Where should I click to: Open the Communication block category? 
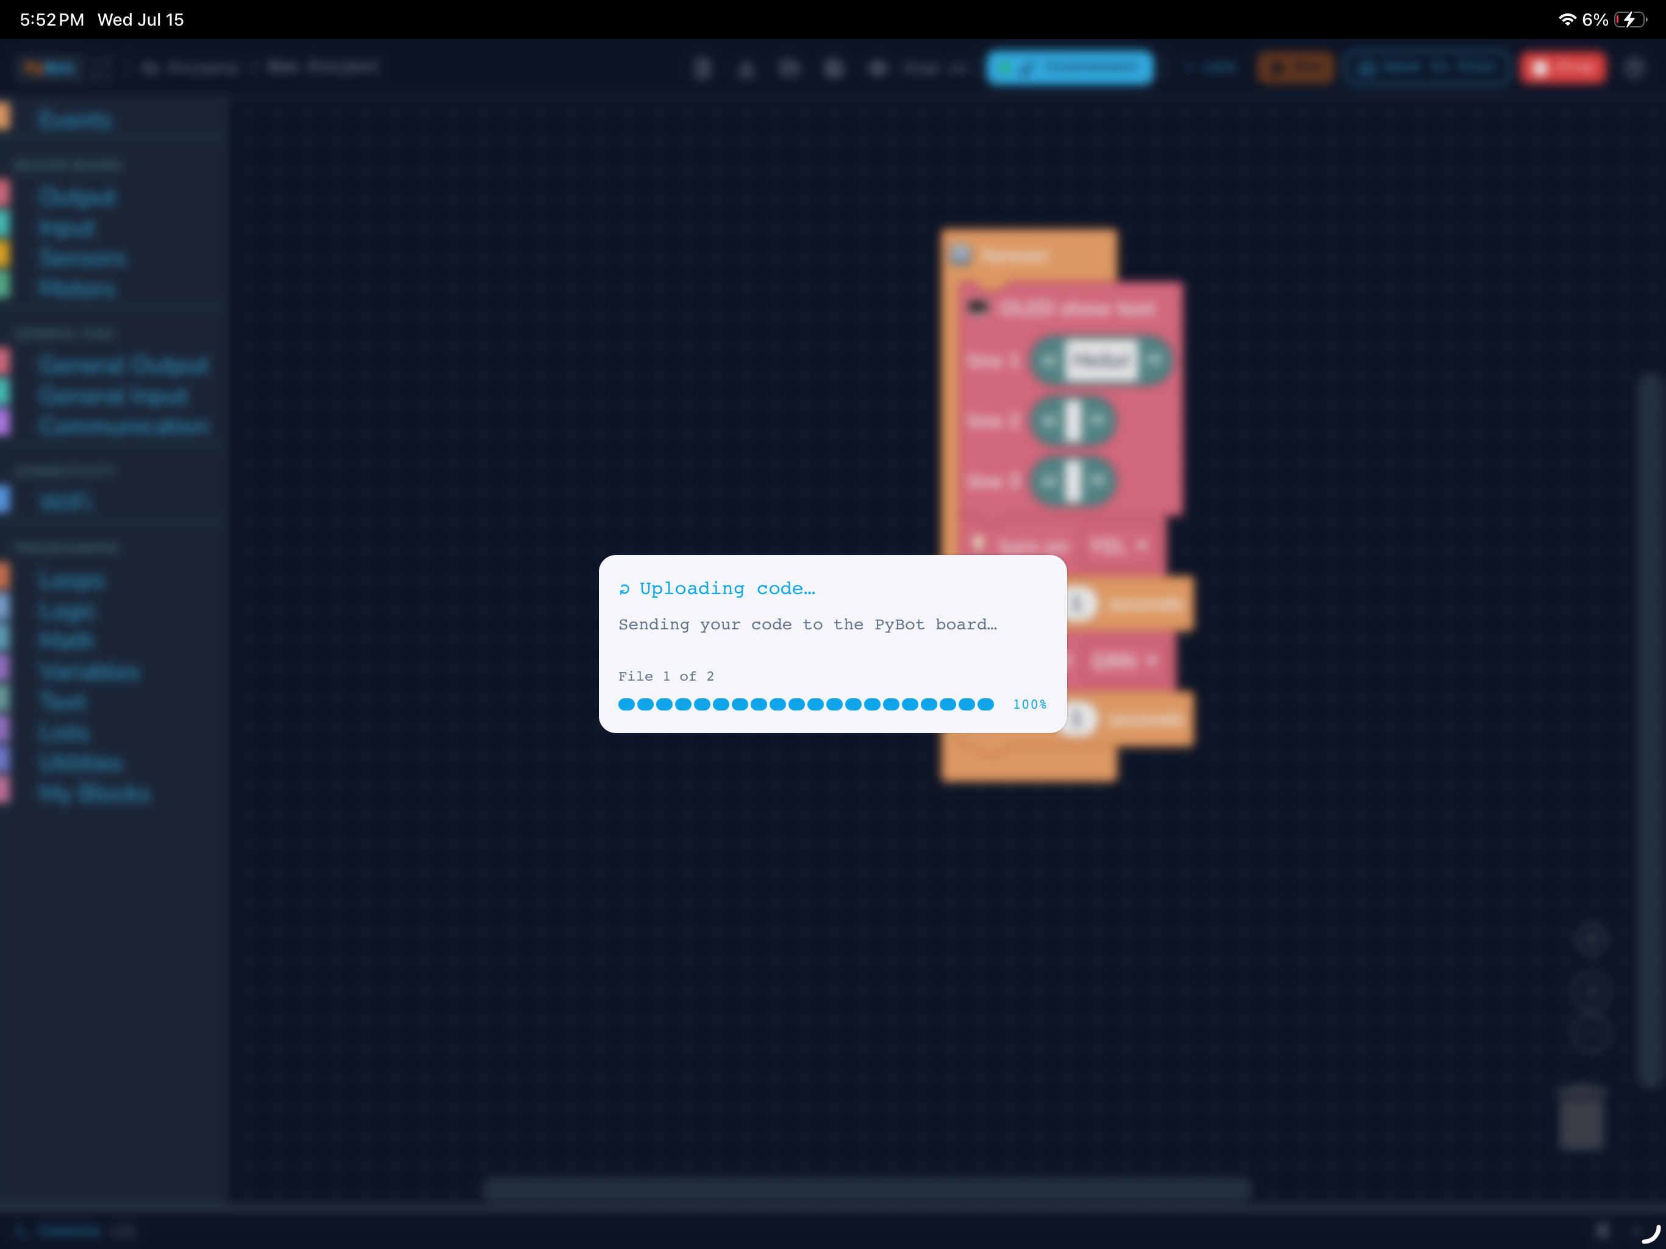[124, 426]
